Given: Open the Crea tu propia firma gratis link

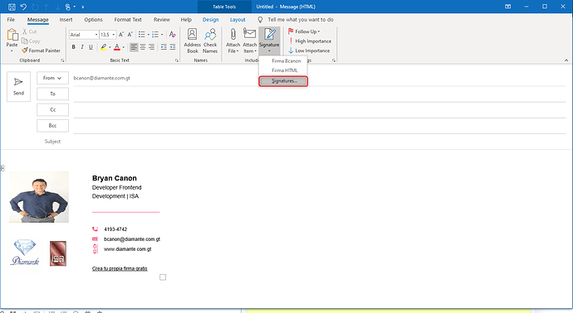Looking at the screenshot, I should click(x=120, y=268).
